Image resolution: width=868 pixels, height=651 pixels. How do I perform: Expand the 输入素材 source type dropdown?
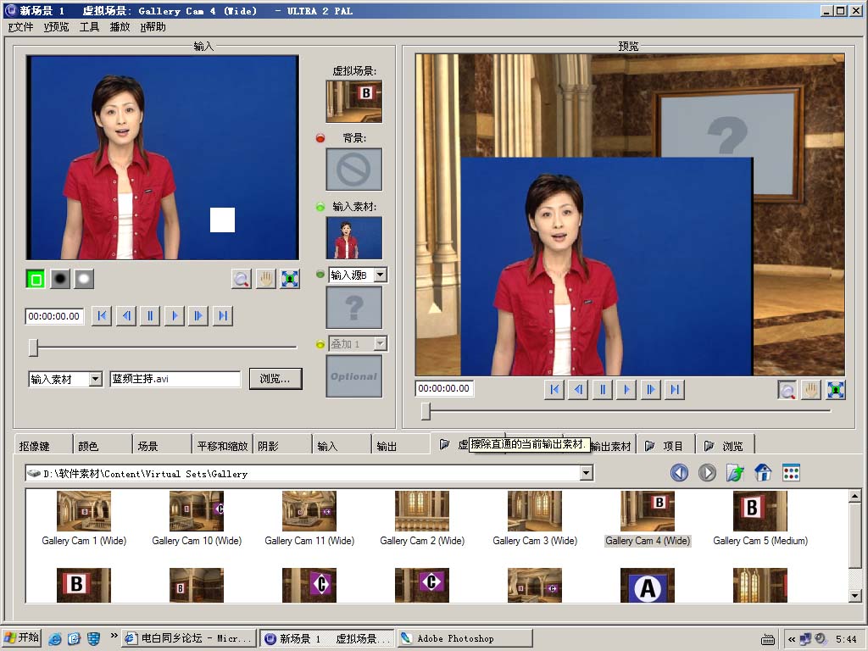point(95,379)
